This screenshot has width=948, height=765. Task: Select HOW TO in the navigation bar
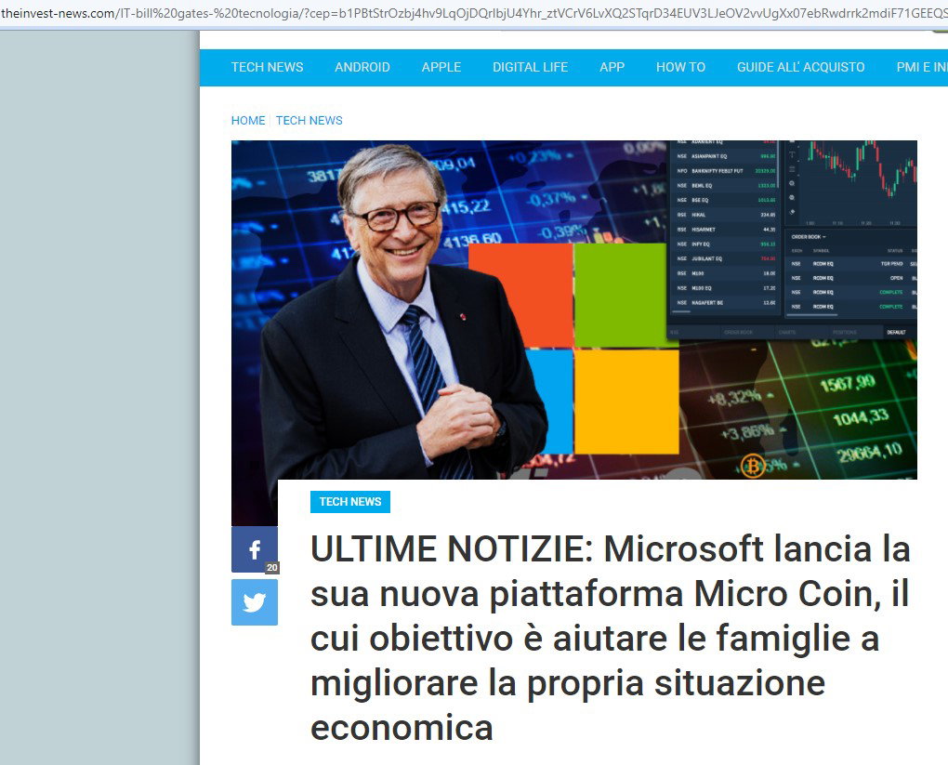pos(680,67)
